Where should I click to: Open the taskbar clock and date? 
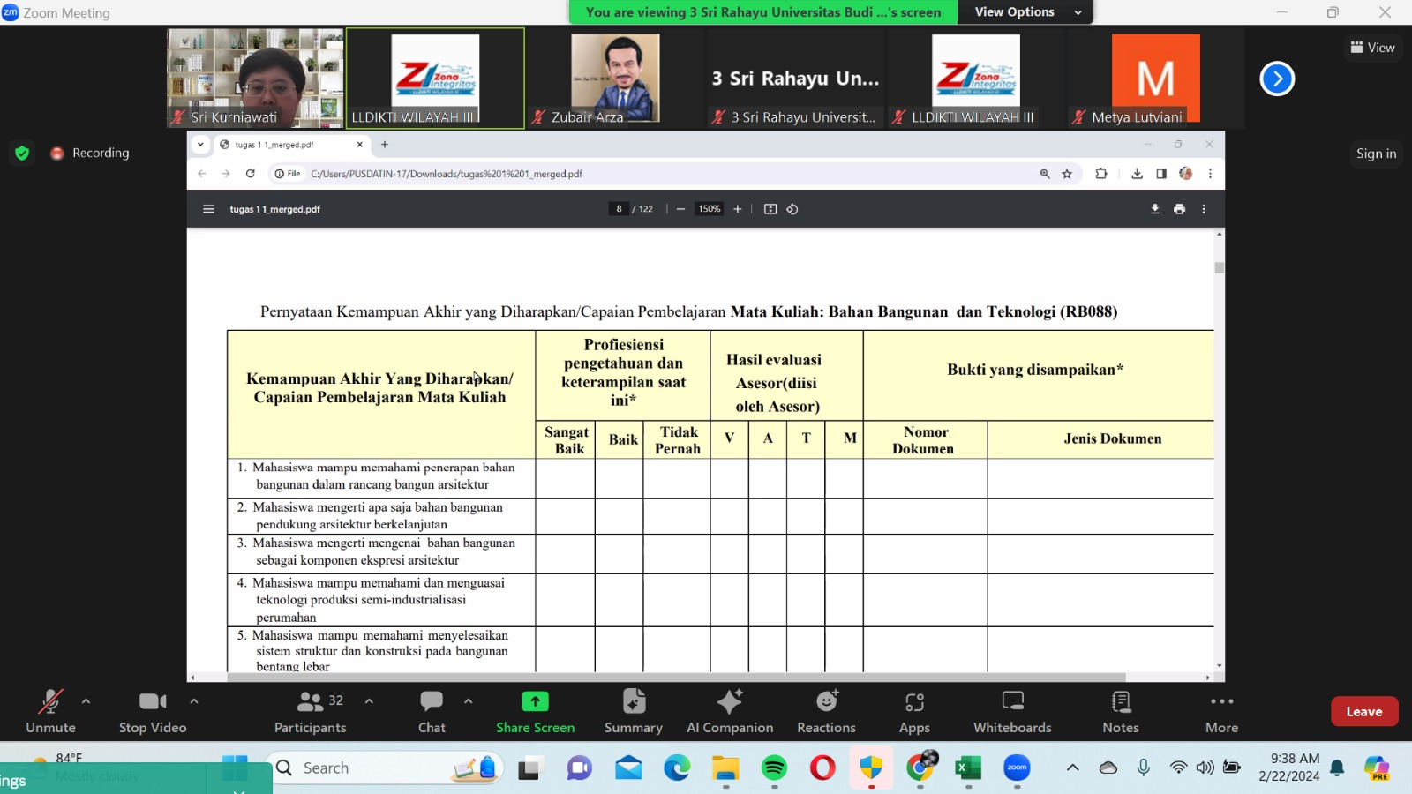click(x=1289, y=768)
